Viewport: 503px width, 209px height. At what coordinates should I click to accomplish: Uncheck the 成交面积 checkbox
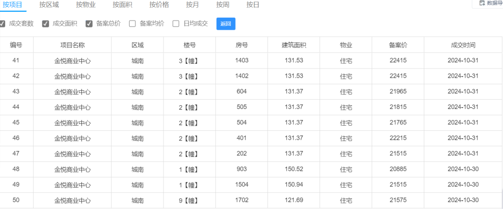(46, 24)
